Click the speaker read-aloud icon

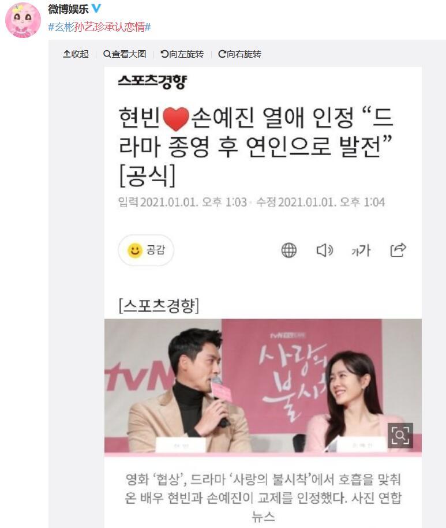click(x=325, y=250)
